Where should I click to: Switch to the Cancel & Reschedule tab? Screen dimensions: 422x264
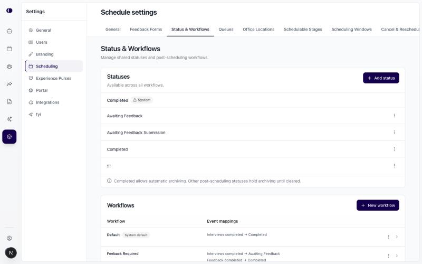point(400,30)
